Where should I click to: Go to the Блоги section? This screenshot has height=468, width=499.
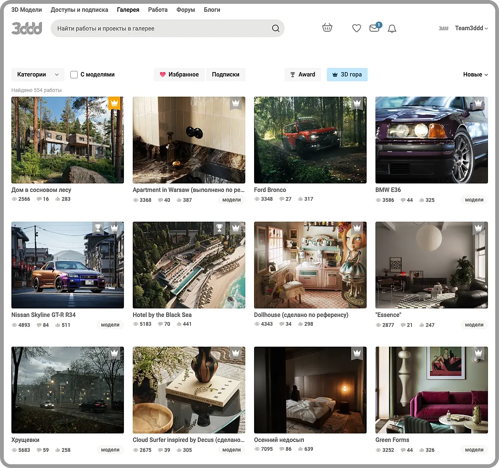tap(212, 10)
